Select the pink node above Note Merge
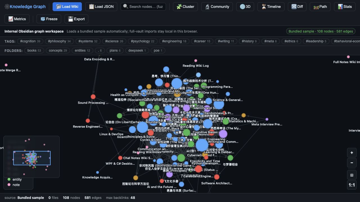This screenshot has width=360, height=202. 6,65
